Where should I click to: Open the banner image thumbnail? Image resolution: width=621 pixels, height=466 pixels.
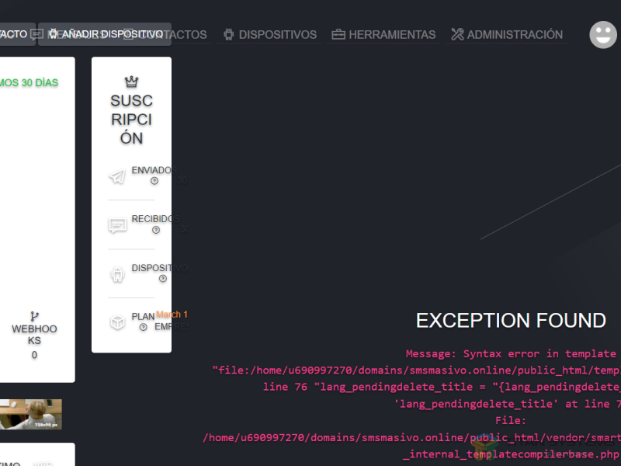tap(31, 414)
